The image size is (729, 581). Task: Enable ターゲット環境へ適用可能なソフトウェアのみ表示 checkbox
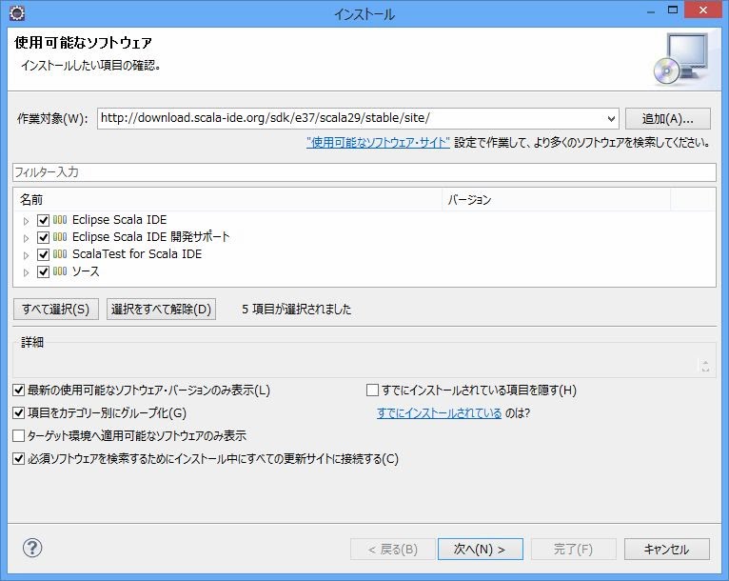point(19,435)
